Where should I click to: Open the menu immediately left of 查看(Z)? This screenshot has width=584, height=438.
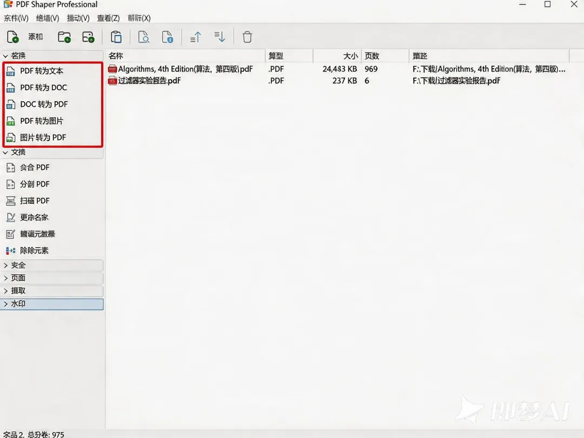[x=78, y=18]
